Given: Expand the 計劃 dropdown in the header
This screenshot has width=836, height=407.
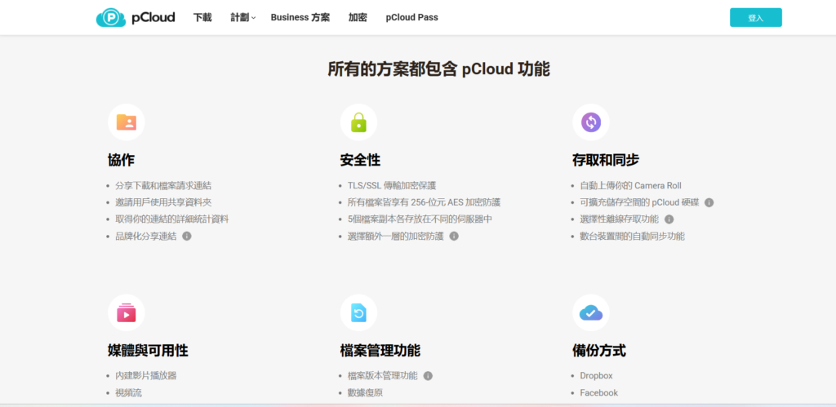Looking at the screenshot, I should 243,18.
